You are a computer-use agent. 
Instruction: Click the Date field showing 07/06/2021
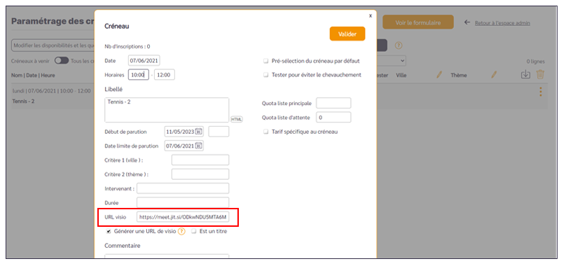pos(144,61)
